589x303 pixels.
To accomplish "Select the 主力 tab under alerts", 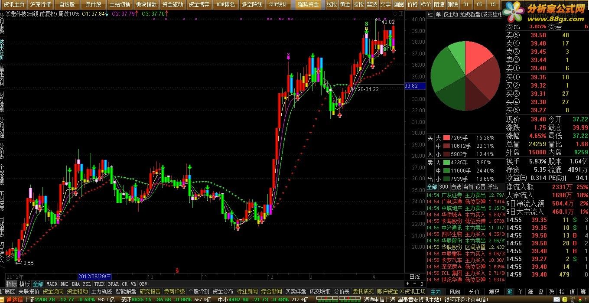I will coord(435,292).
